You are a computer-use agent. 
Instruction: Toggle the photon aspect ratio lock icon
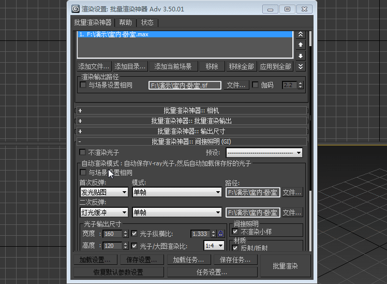pyautogui.click(x=220, y=234)
